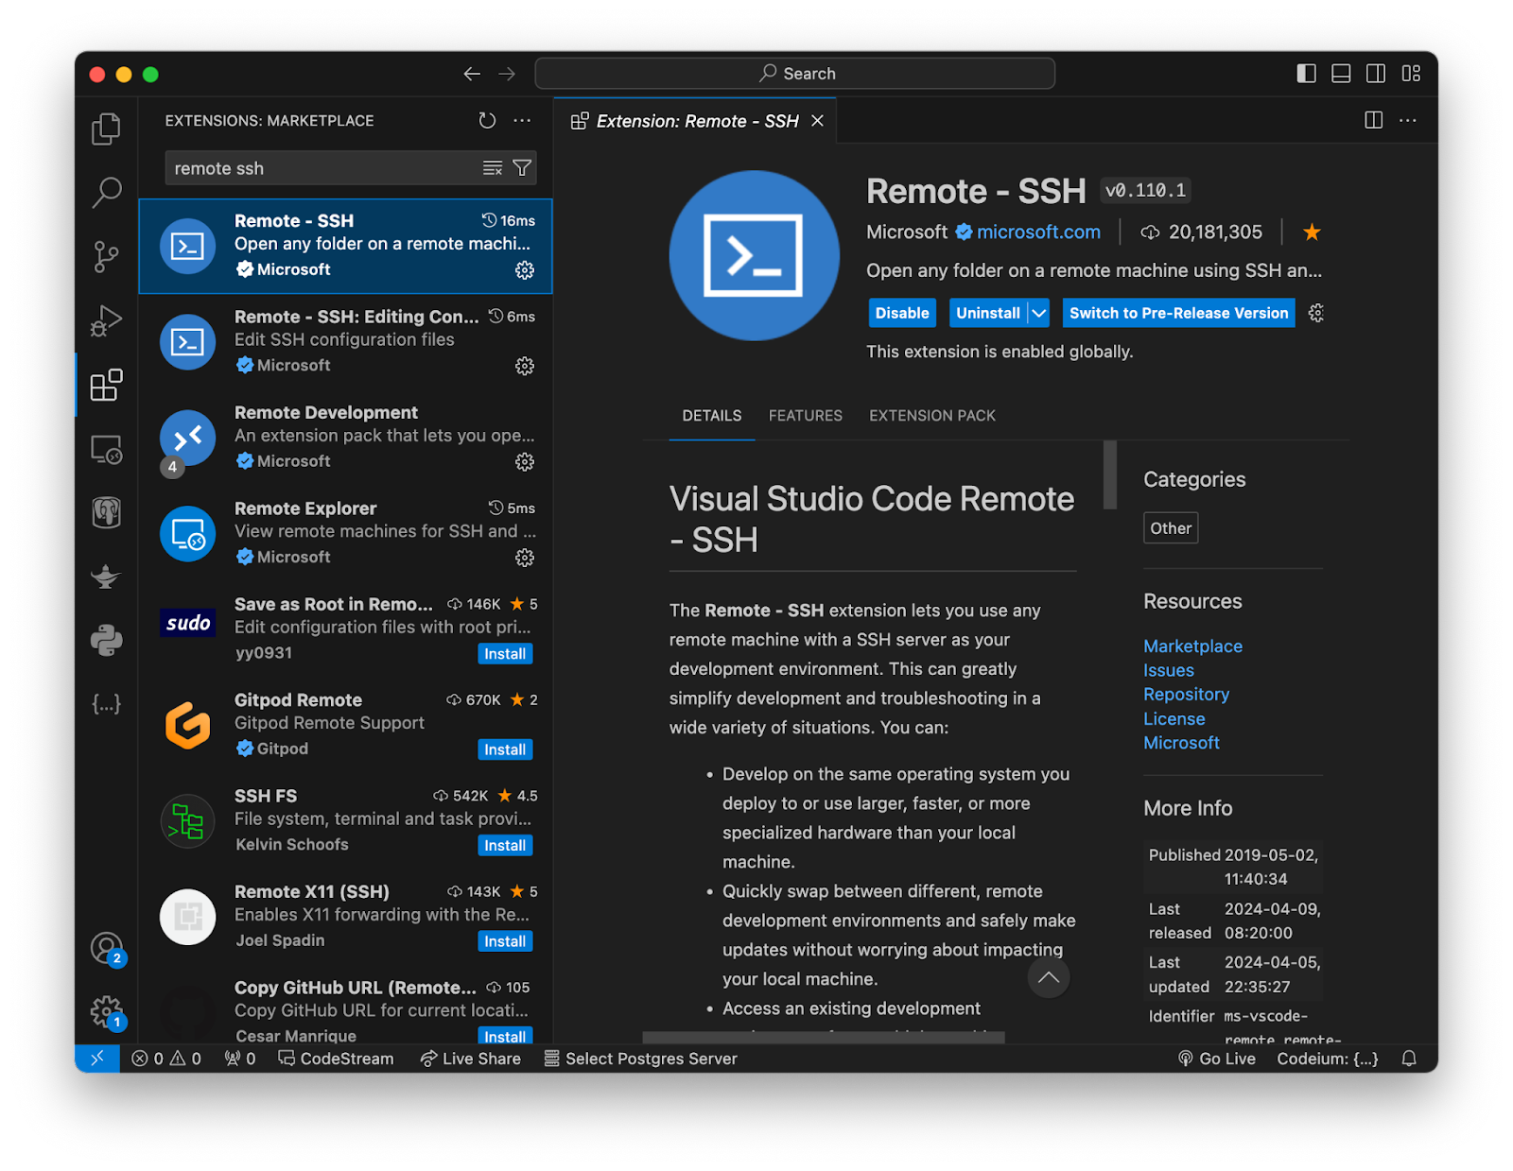Click the readme vertical scrollbar
The width and height of the screenshot is (1513, 1171).
[x=1110, y=474]
